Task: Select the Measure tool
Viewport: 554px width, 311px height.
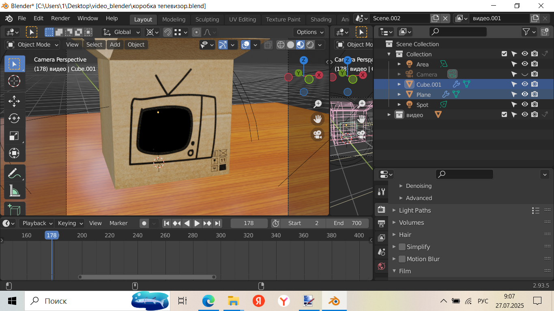Action: [x=14, y=191]
